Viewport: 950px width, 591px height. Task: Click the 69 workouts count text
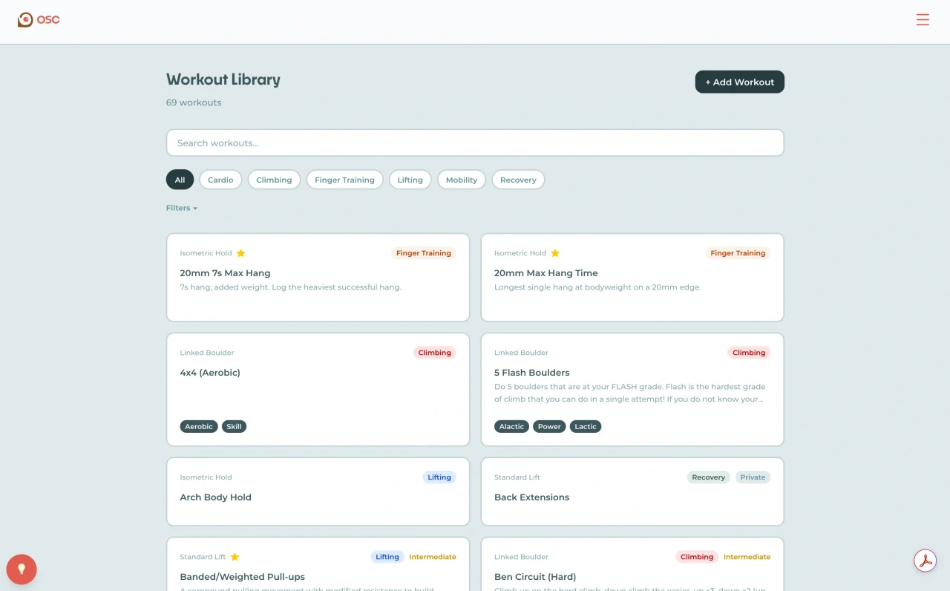point(194,102)
